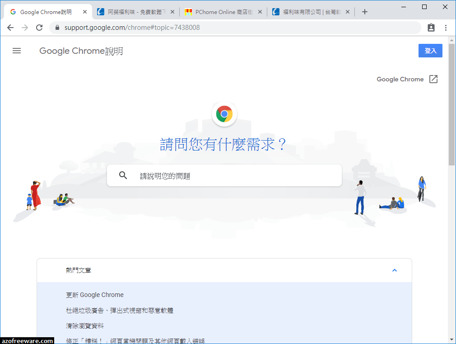Click the scrollbar down arrow
This screenshot has width=456, height=344.
pos(451,339)
